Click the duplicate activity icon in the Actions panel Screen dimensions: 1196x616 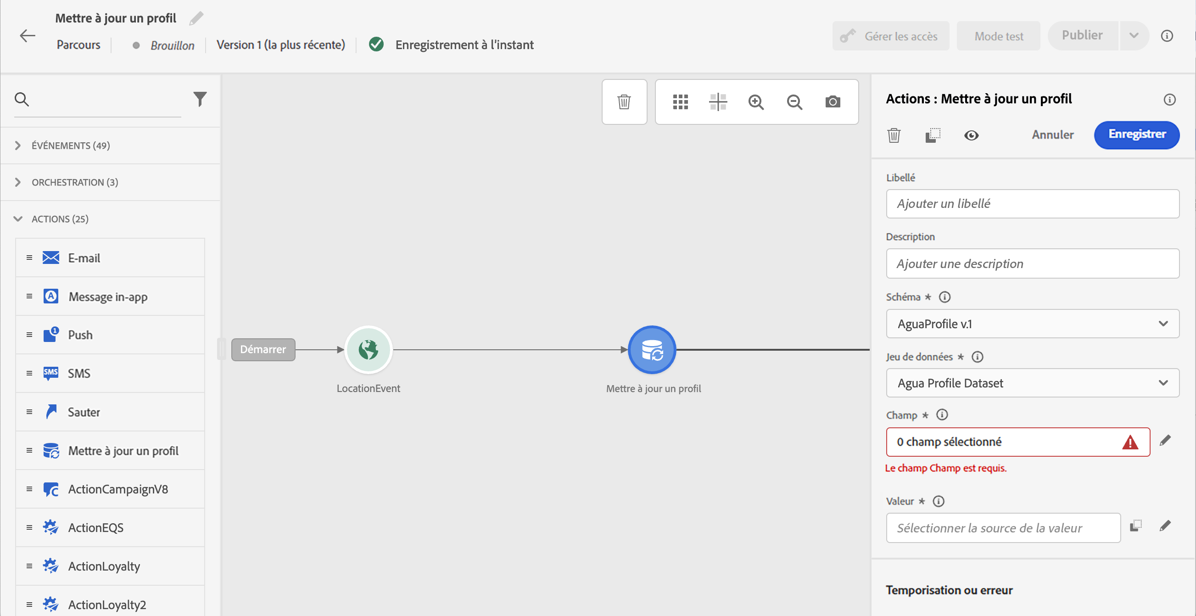coord(933,135)
